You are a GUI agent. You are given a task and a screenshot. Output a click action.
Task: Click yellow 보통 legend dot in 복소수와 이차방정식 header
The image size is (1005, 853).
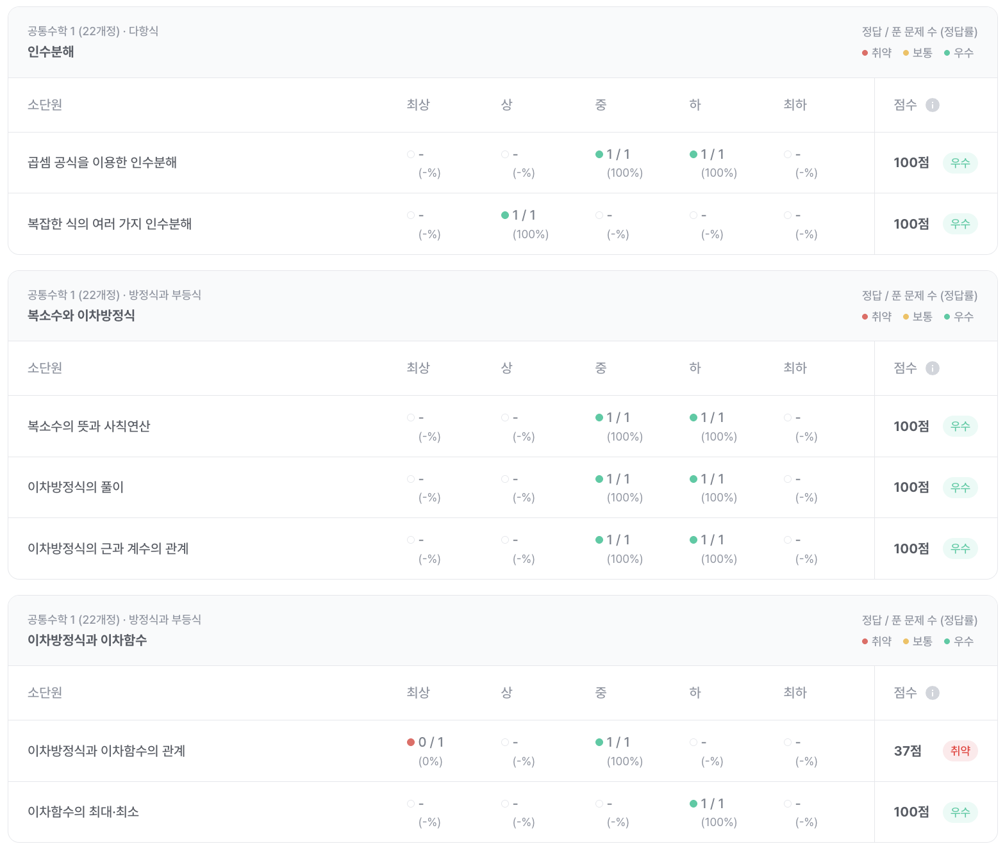click(x=906, y=316)
